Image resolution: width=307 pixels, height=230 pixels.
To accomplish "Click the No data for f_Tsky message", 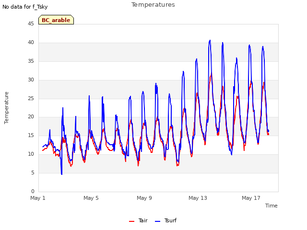I will [x=25, y=7].
